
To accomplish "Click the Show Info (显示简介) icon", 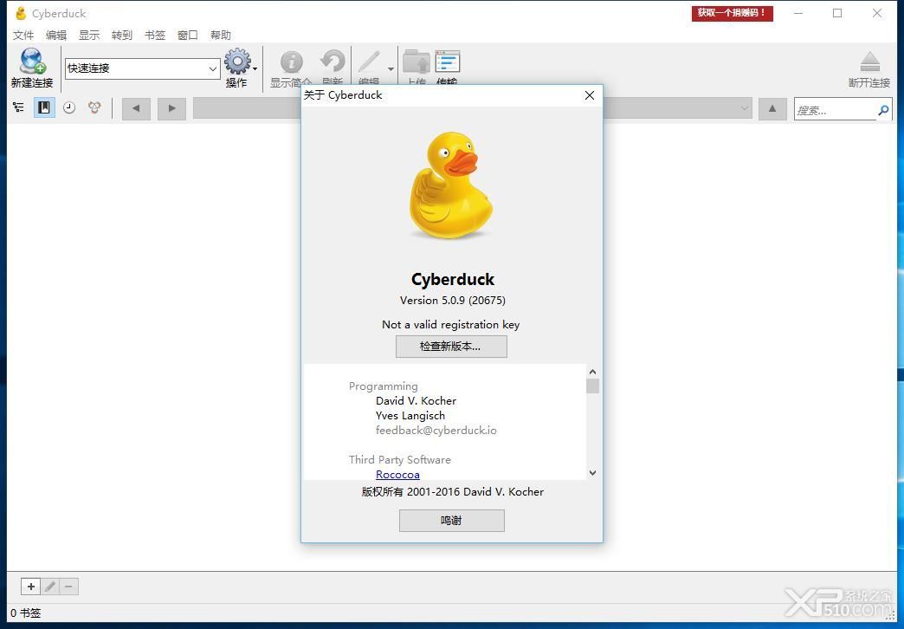I will pyautogui.click(x=291, y=62).
